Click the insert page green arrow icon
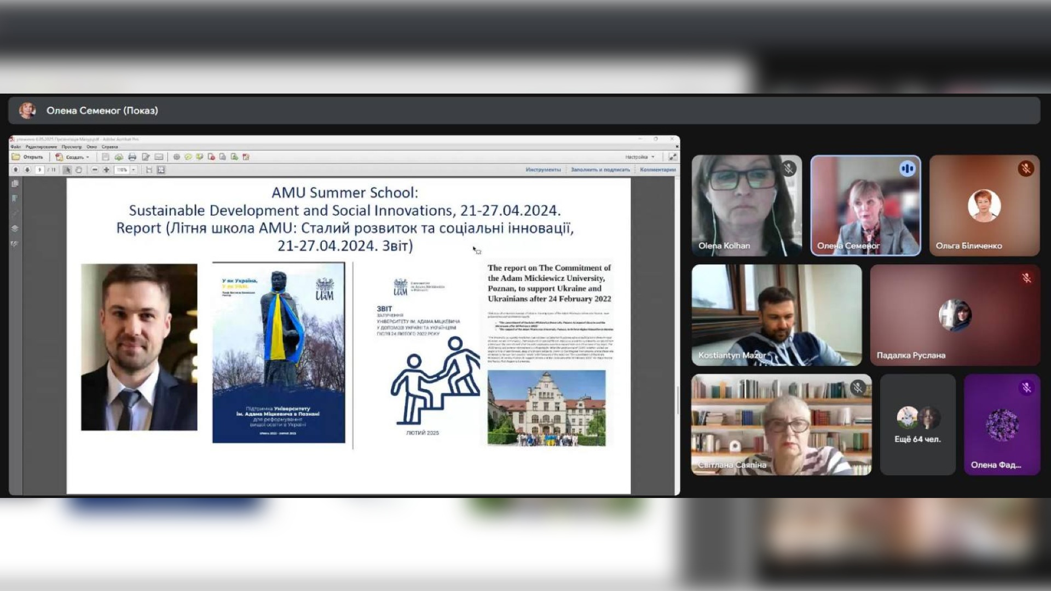Viewport: 1051px width, 591px height. tap(234, 157)
